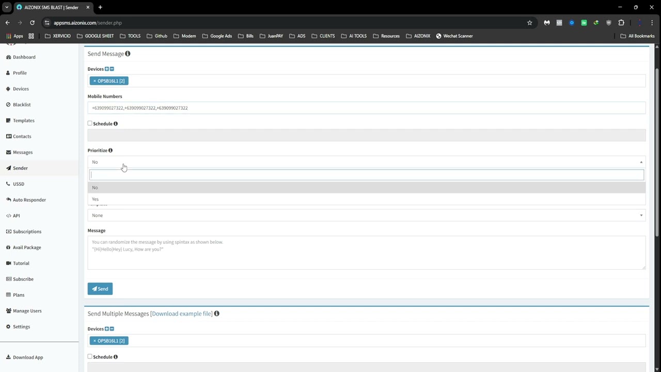Open the Google Ads bookmark folder
661x372 pixels.
[x=217, y=36]
